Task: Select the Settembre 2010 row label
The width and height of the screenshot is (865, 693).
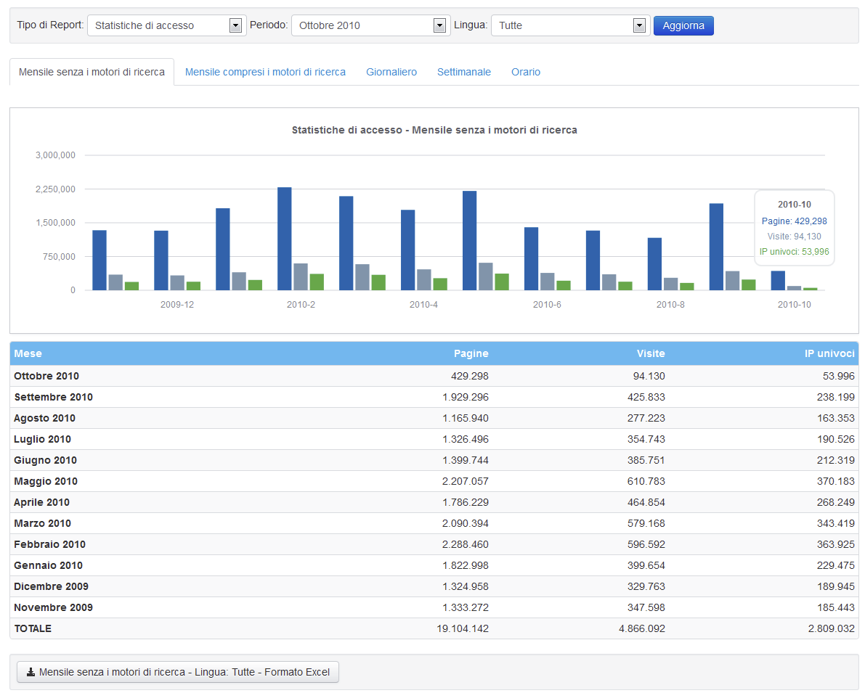Action: click(x=54, y=397)
